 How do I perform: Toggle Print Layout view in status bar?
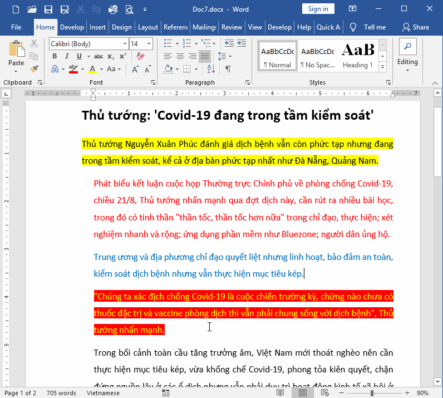click(303, 392)
